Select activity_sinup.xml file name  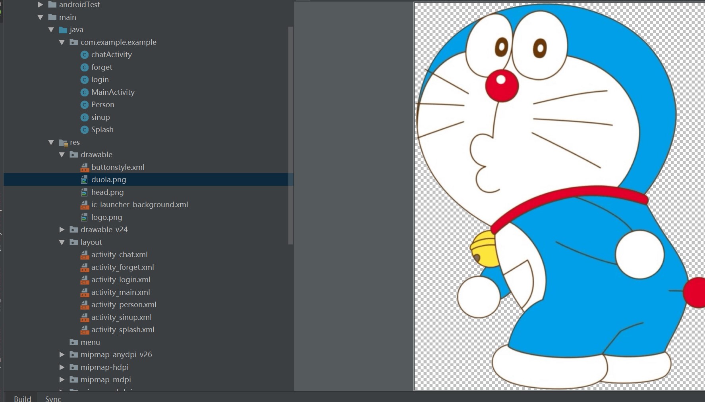[122, 317]
